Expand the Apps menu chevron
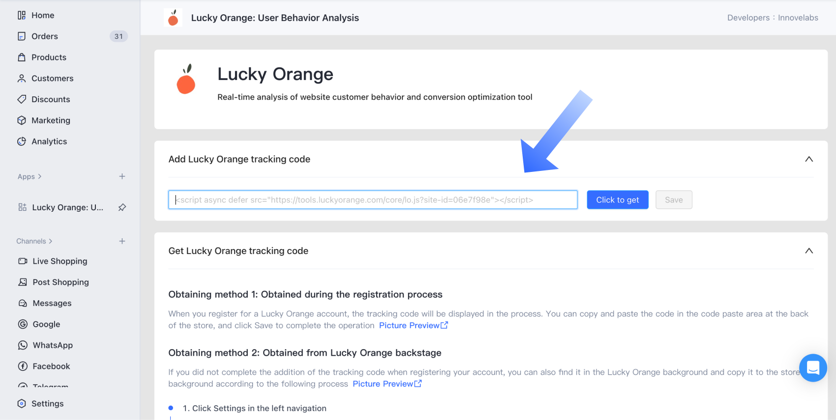This screenshot has width=836, height=420. 40,176
